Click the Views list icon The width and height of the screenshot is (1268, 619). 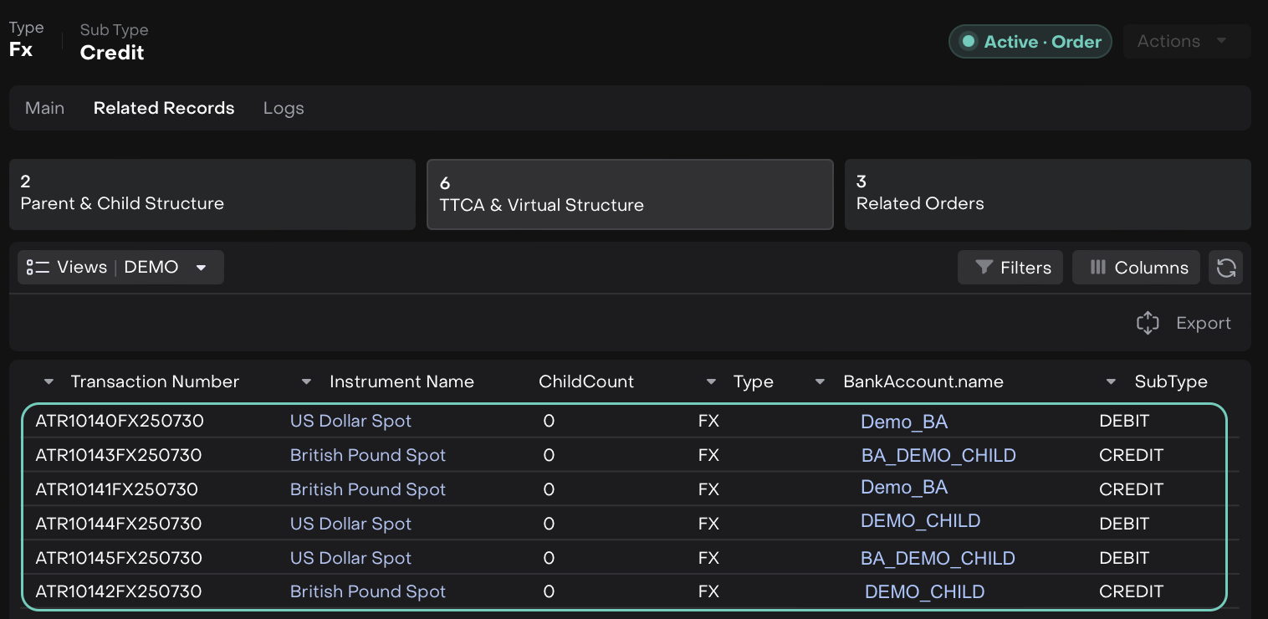tap(38, 268)
